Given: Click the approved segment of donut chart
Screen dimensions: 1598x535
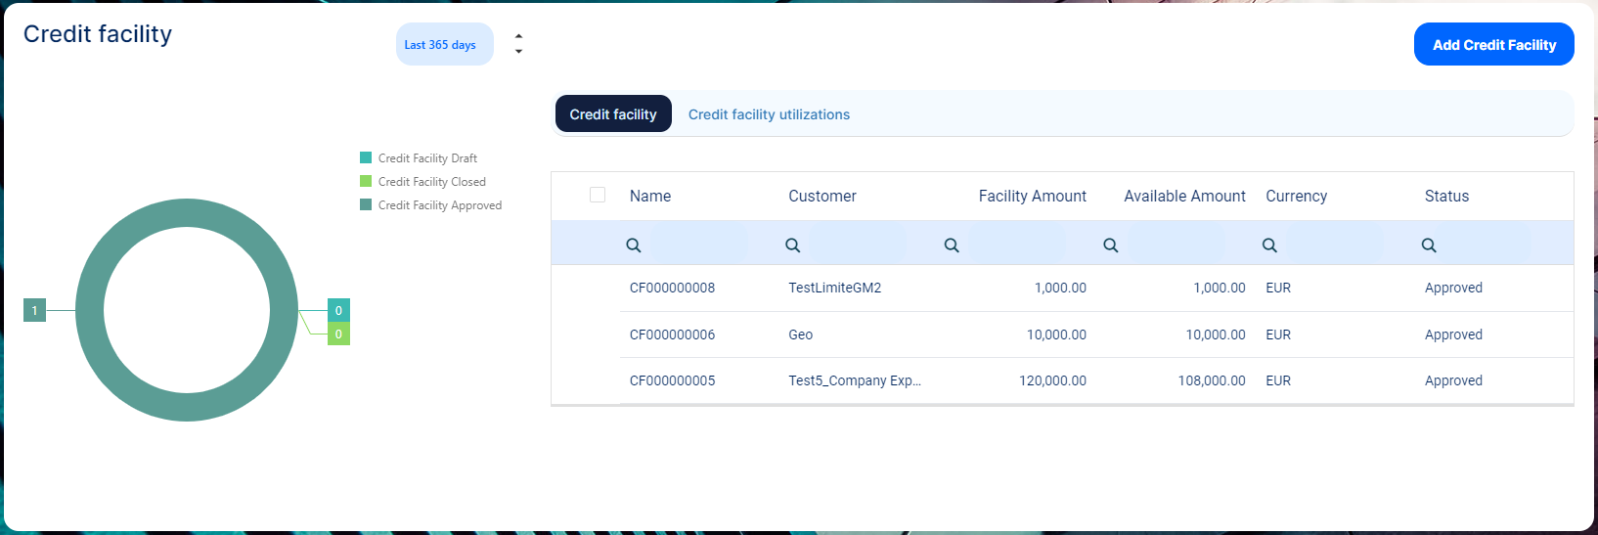Looking at the screenshot, I should click(90, 311).
